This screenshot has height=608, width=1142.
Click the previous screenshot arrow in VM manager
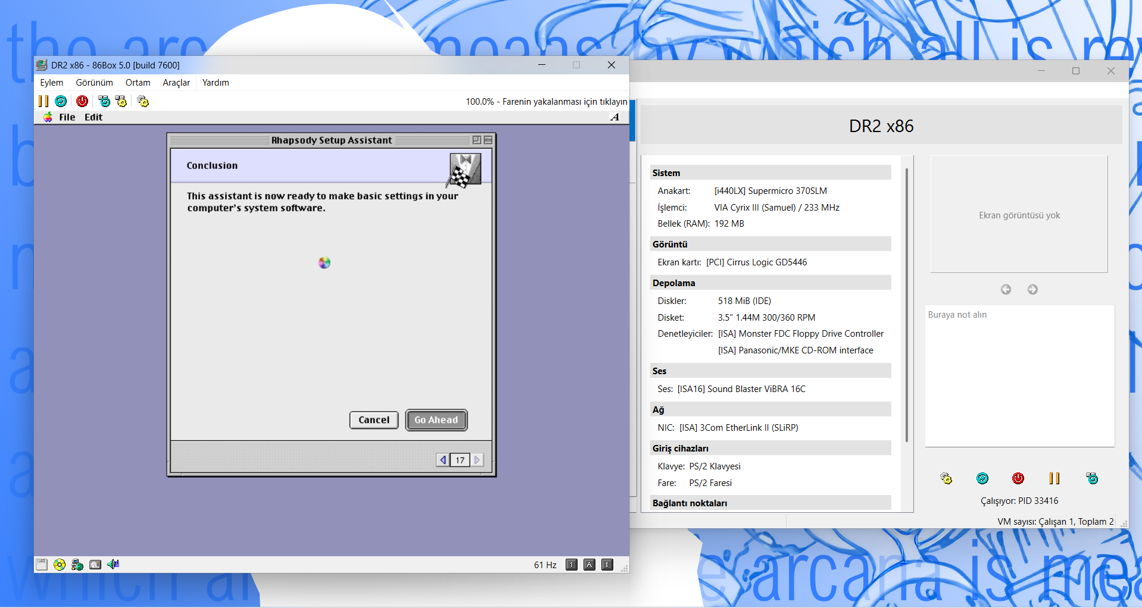click(1006, 289)
